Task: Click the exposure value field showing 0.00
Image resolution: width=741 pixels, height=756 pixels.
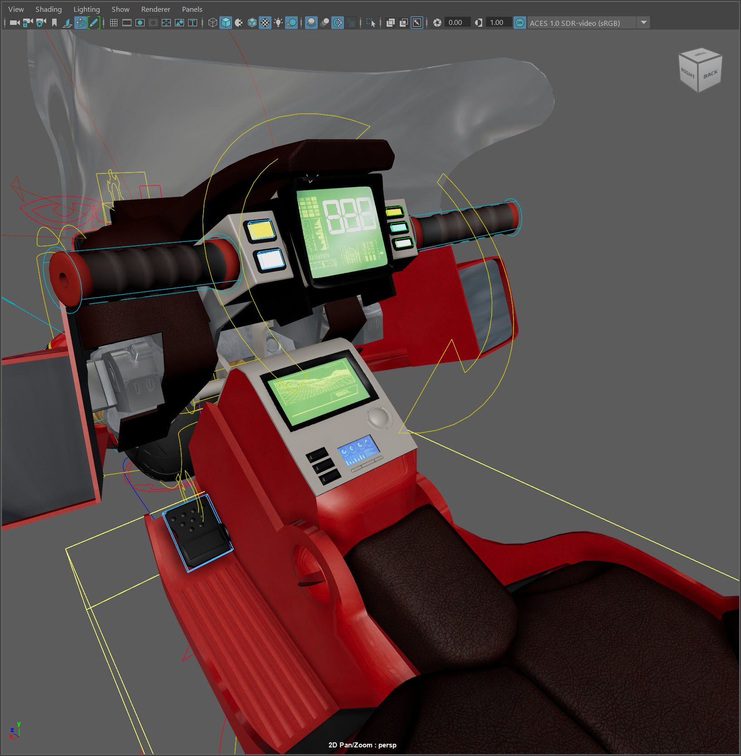Action: [455, 23]
